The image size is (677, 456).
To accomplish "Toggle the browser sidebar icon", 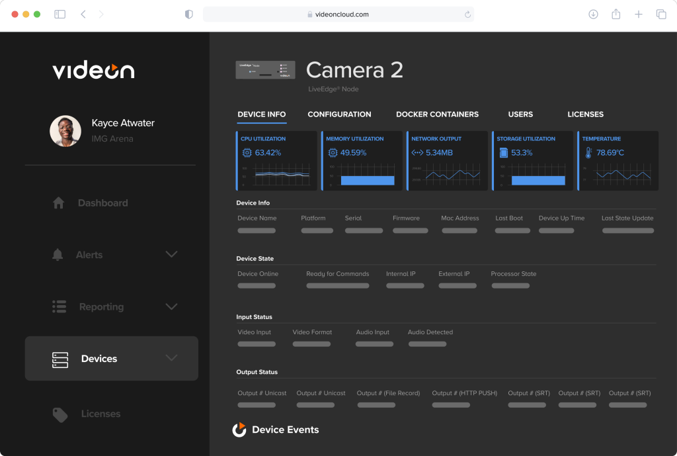I will 60,15.
